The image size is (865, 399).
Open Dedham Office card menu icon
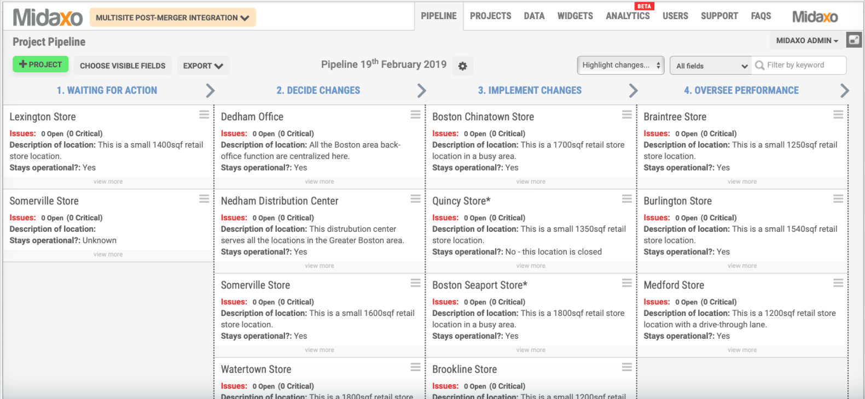[416, 115]
